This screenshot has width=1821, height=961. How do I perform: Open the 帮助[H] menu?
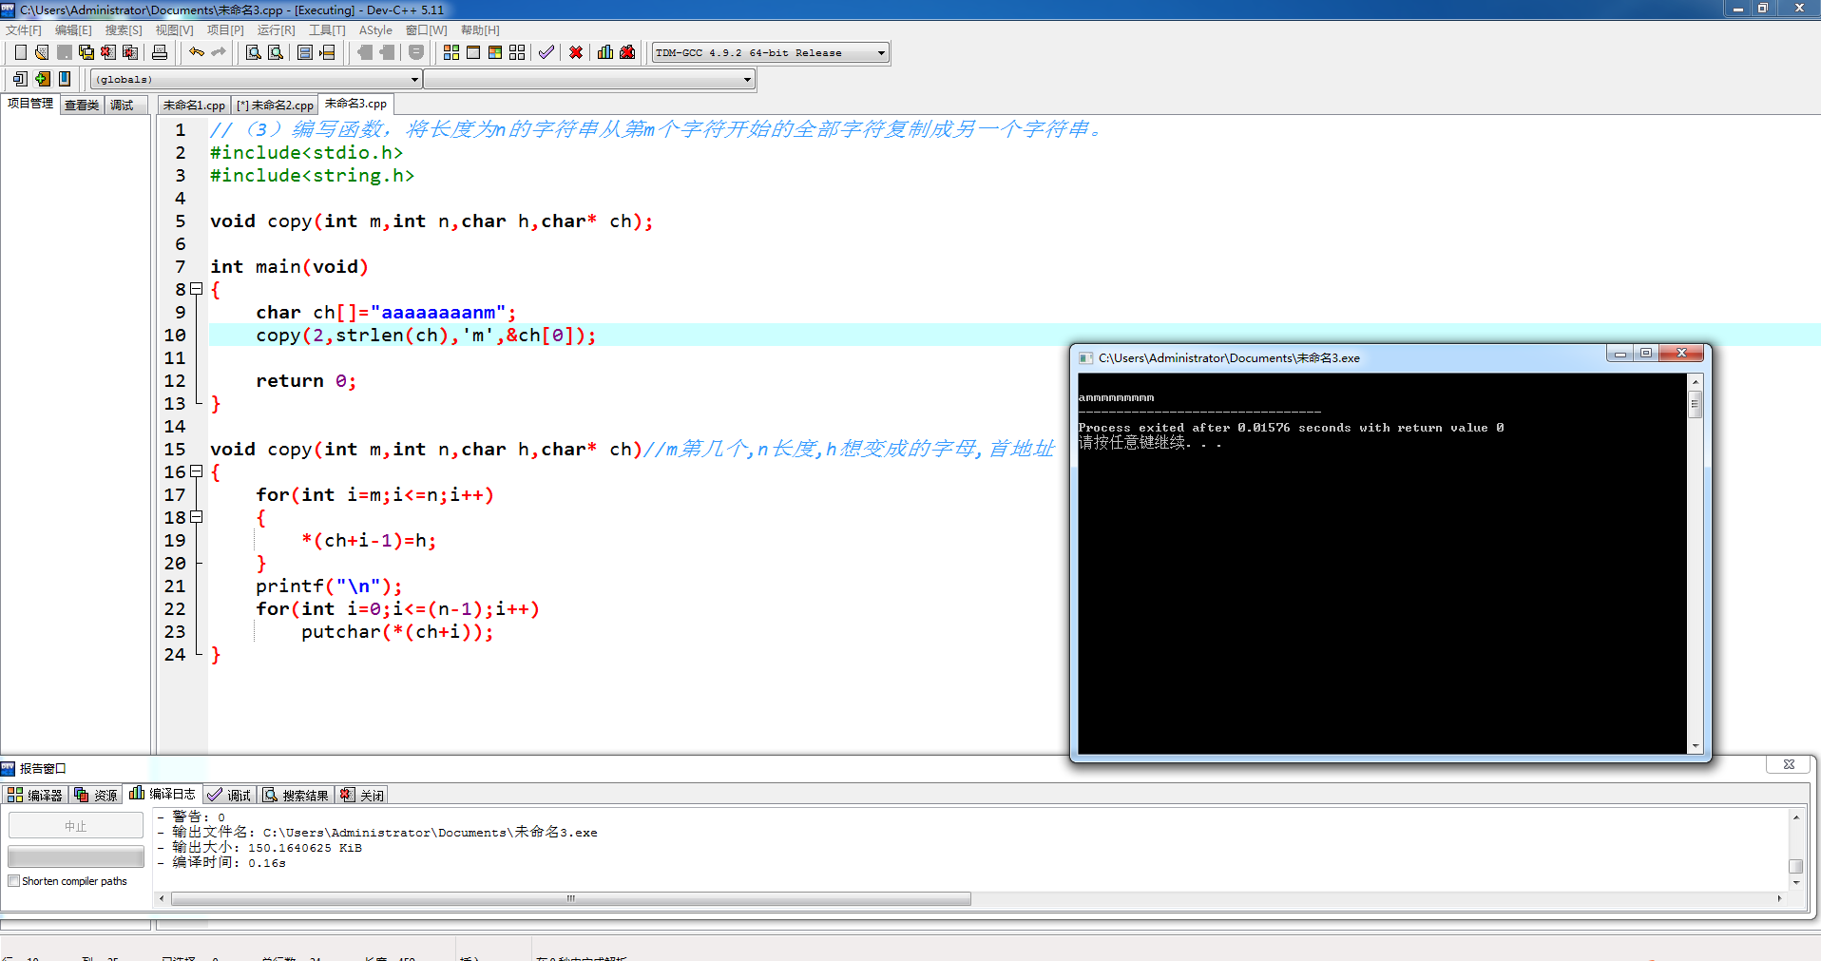pos(480,30)
